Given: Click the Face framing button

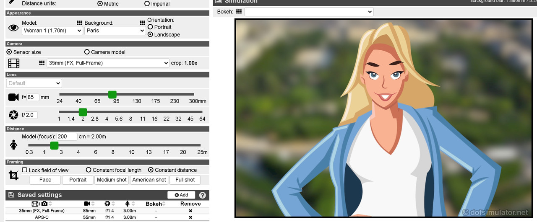Looking at the screenshot, I should tap(45, 180).
